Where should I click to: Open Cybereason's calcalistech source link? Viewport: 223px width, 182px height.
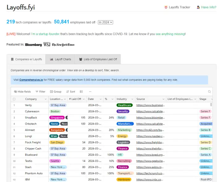pos(151,111)
